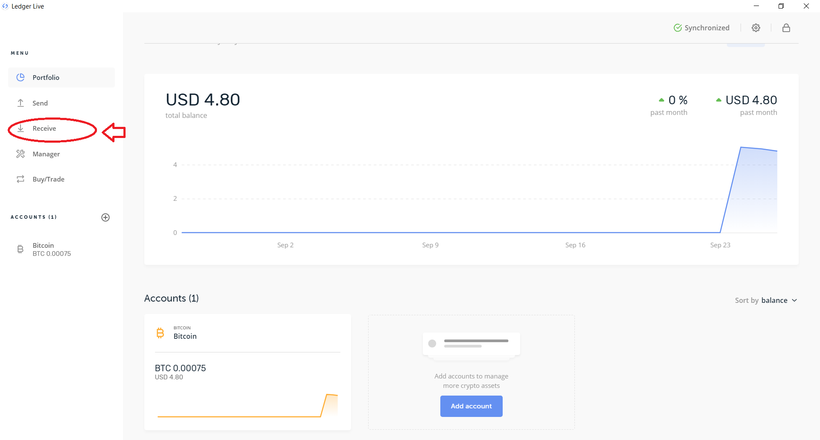Click the Bitcoin card orange sparkline chart
Image resolution: width=820 pixels, height=440 pixels.
[248, 405]
